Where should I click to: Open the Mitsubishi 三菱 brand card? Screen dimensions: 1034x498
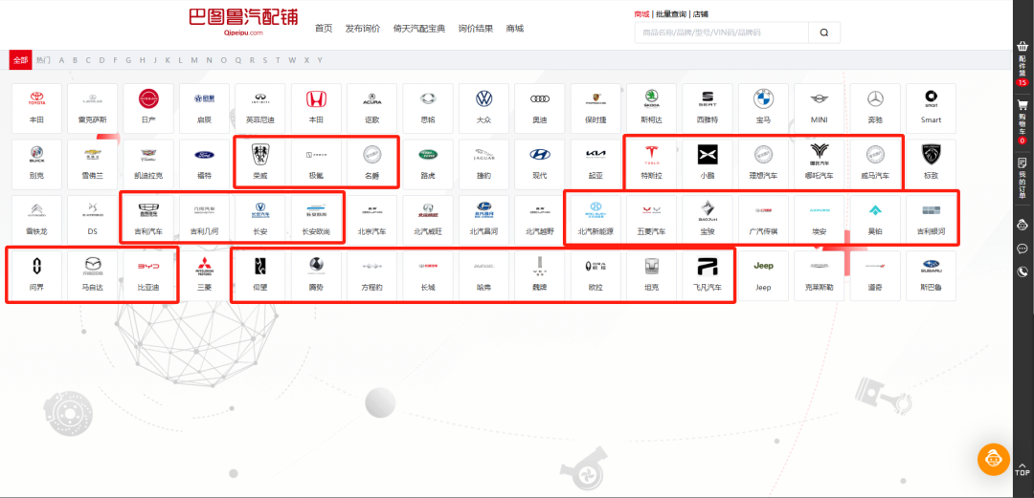(205, 276)
